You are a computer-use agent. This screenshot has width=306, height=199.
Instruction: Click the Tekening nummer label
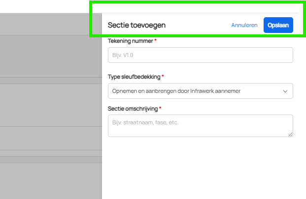click(x=130, y=41)
